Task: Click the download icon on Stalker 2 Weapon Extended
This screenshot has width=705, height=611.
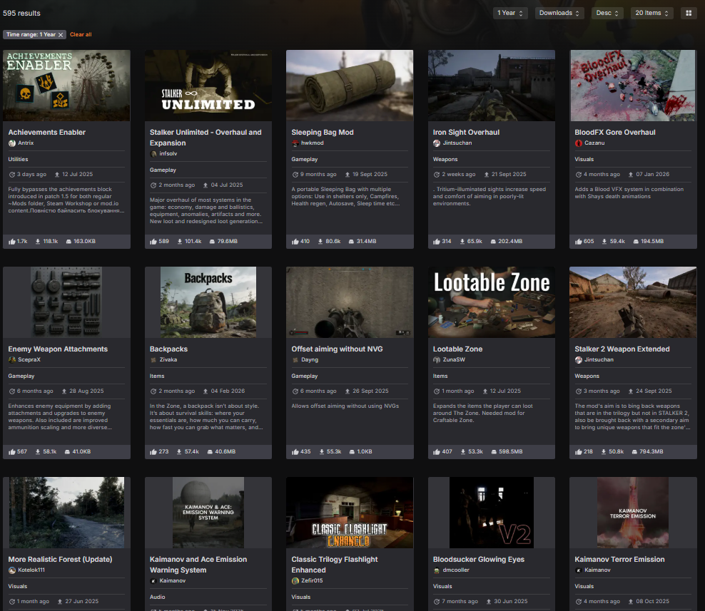Action: tap(604, 452)
